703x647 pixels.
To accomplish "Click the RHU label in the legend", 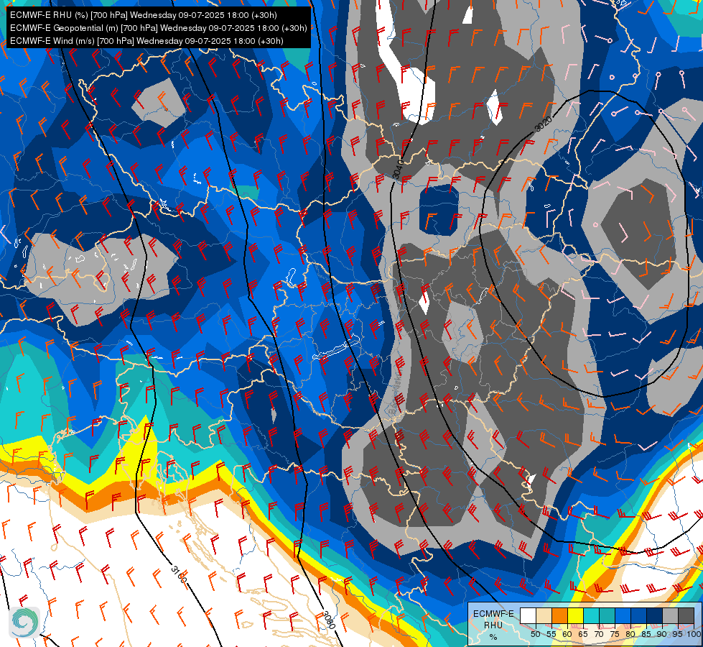I will point(493,625).
